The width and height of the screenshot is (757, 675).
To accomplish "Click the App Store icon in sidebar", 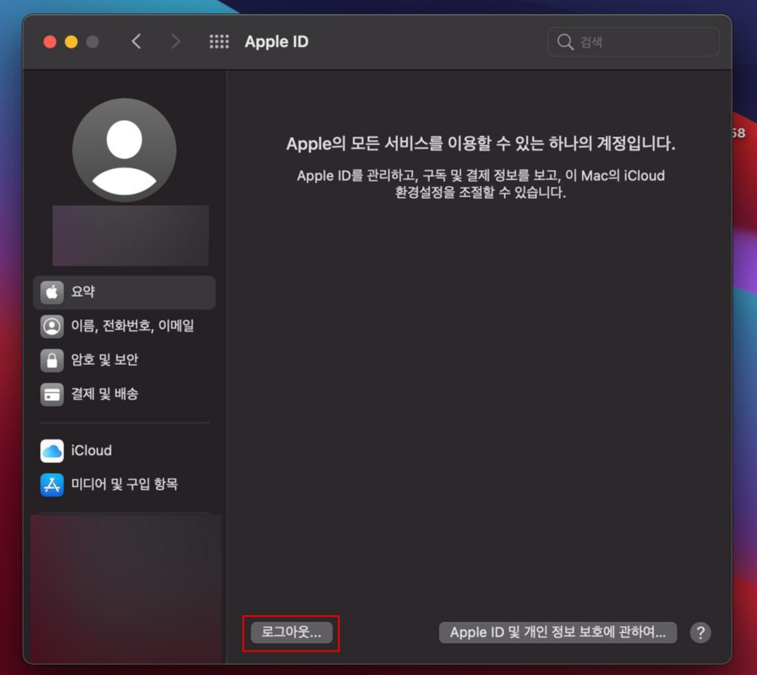I will (52, 484).
